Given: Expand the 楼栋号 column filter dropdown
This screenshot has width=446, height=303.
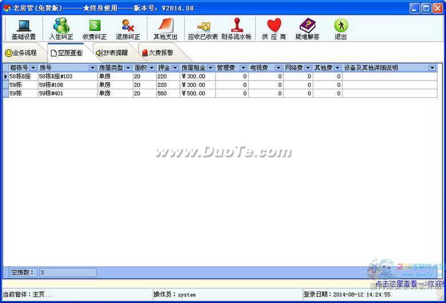Looking at the screenshot, I should [x=33, y=68].
